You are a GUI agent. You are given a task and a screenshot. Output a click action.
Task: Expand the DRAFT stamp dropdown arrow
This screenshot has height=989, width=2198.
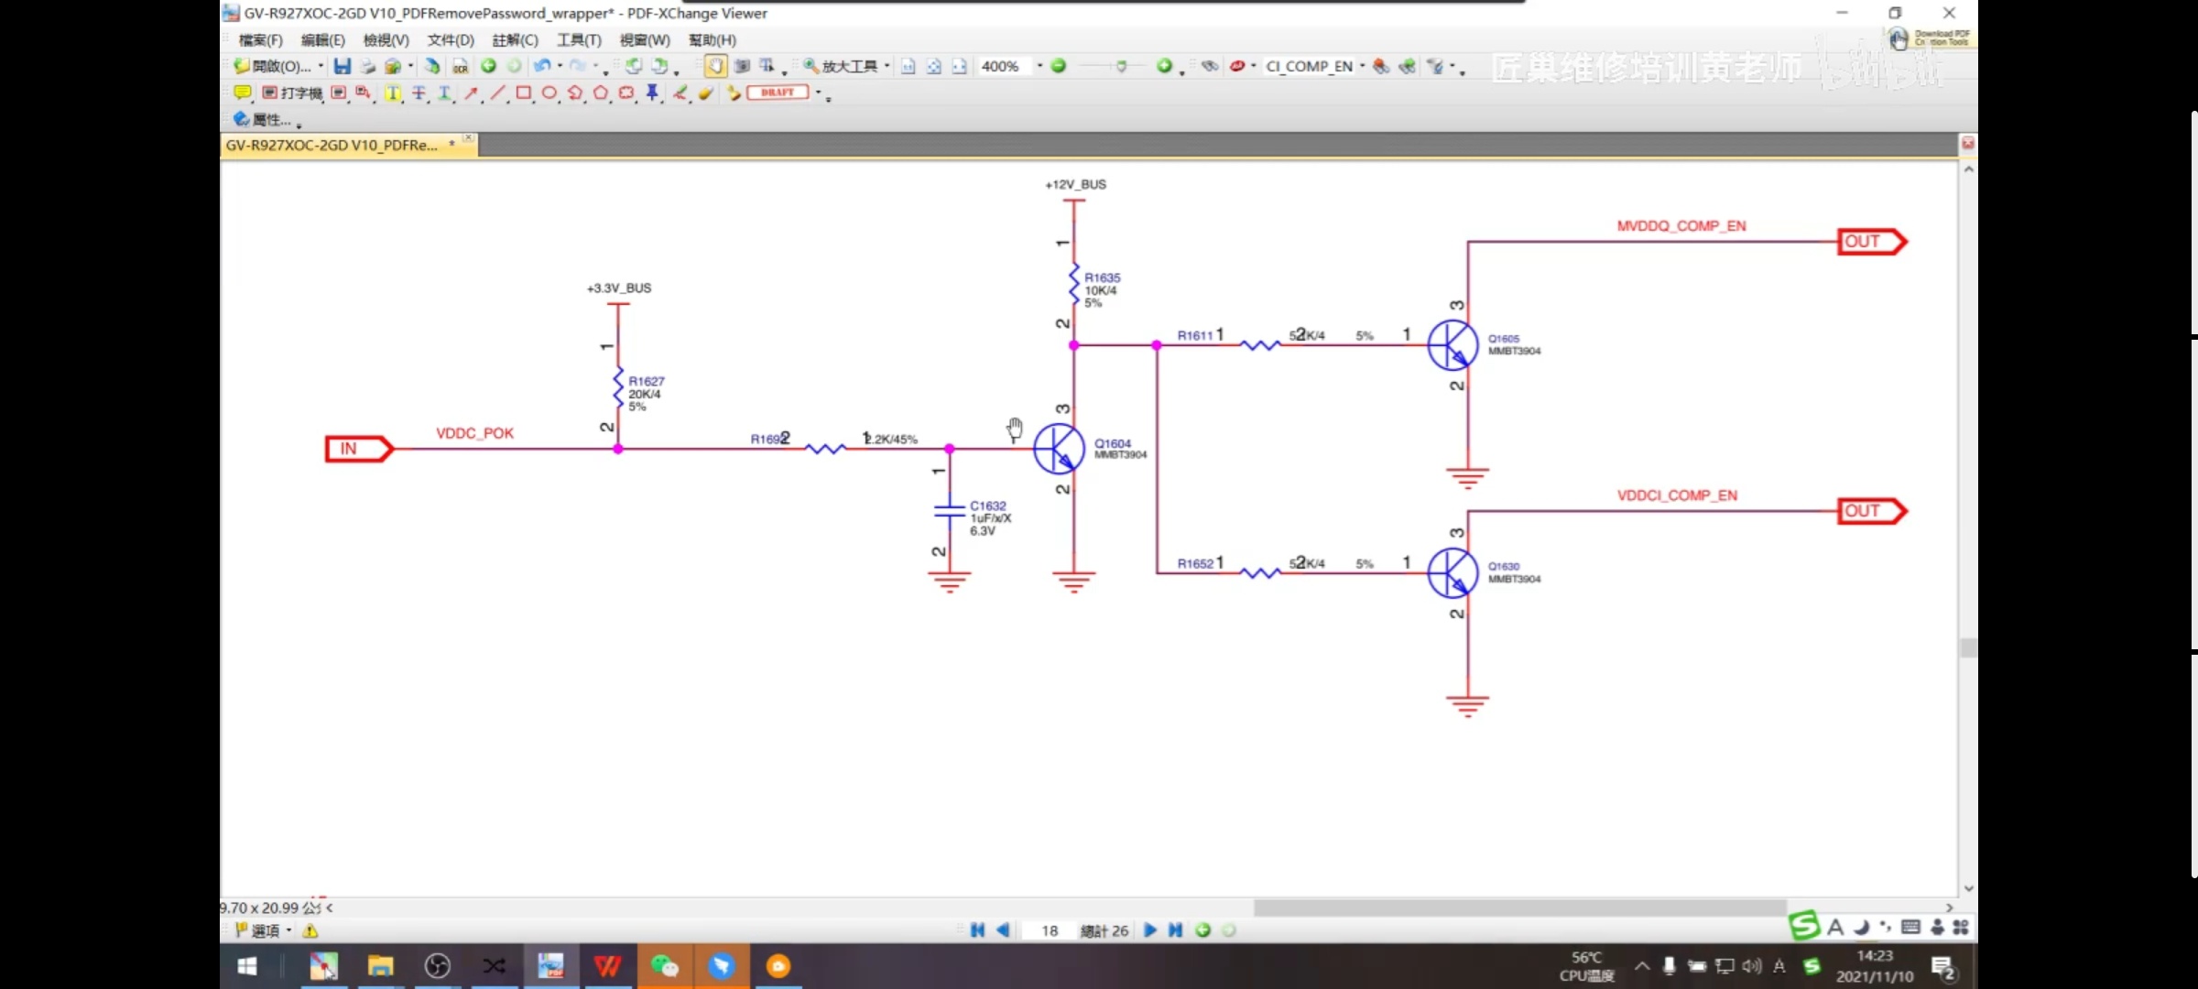tap(818, 92)
